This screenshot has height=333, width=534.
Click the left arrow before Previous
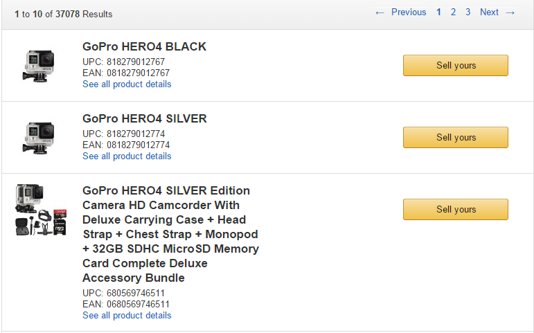380,12
